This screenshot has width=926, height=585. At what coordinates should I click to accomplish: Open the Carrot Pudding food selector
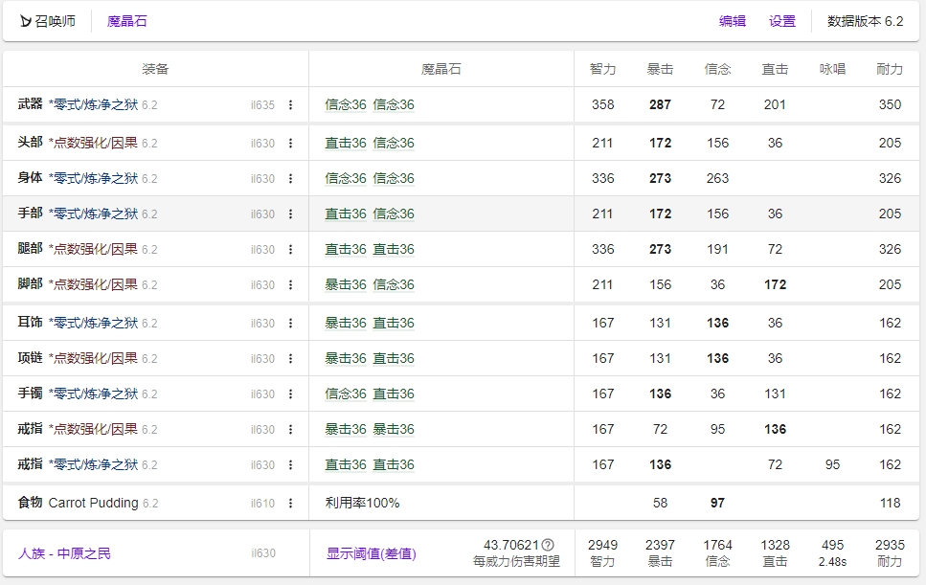93,503
